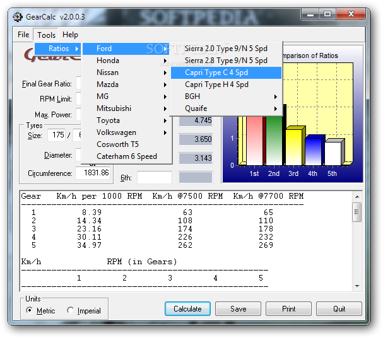
Task: Click the red 1st gear chart bar
Action: (x=254, y=141)
